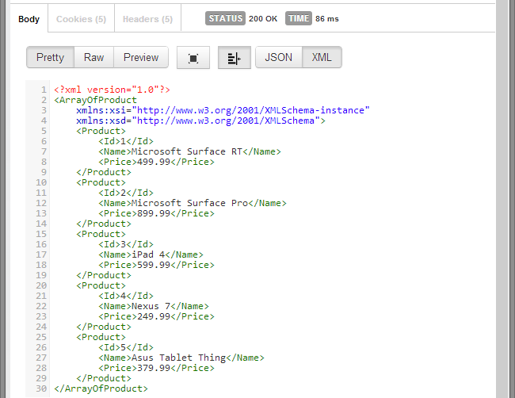The width and height of the screenshot is (515, 398).
Task: Click the Id 1 element line
Action: click(x=126, y=141)
